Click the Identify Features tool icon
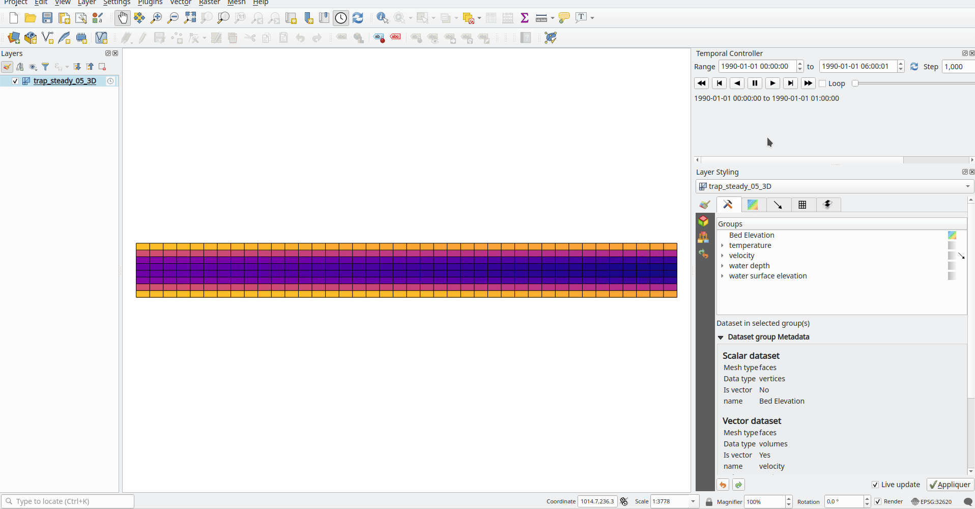975x509 pixels. coord(382,18)
